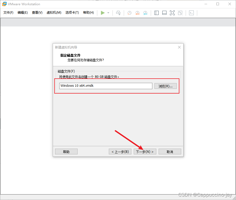Click the 80 GB disk description text
The image size is (236, 200).
tap(89, 77)
